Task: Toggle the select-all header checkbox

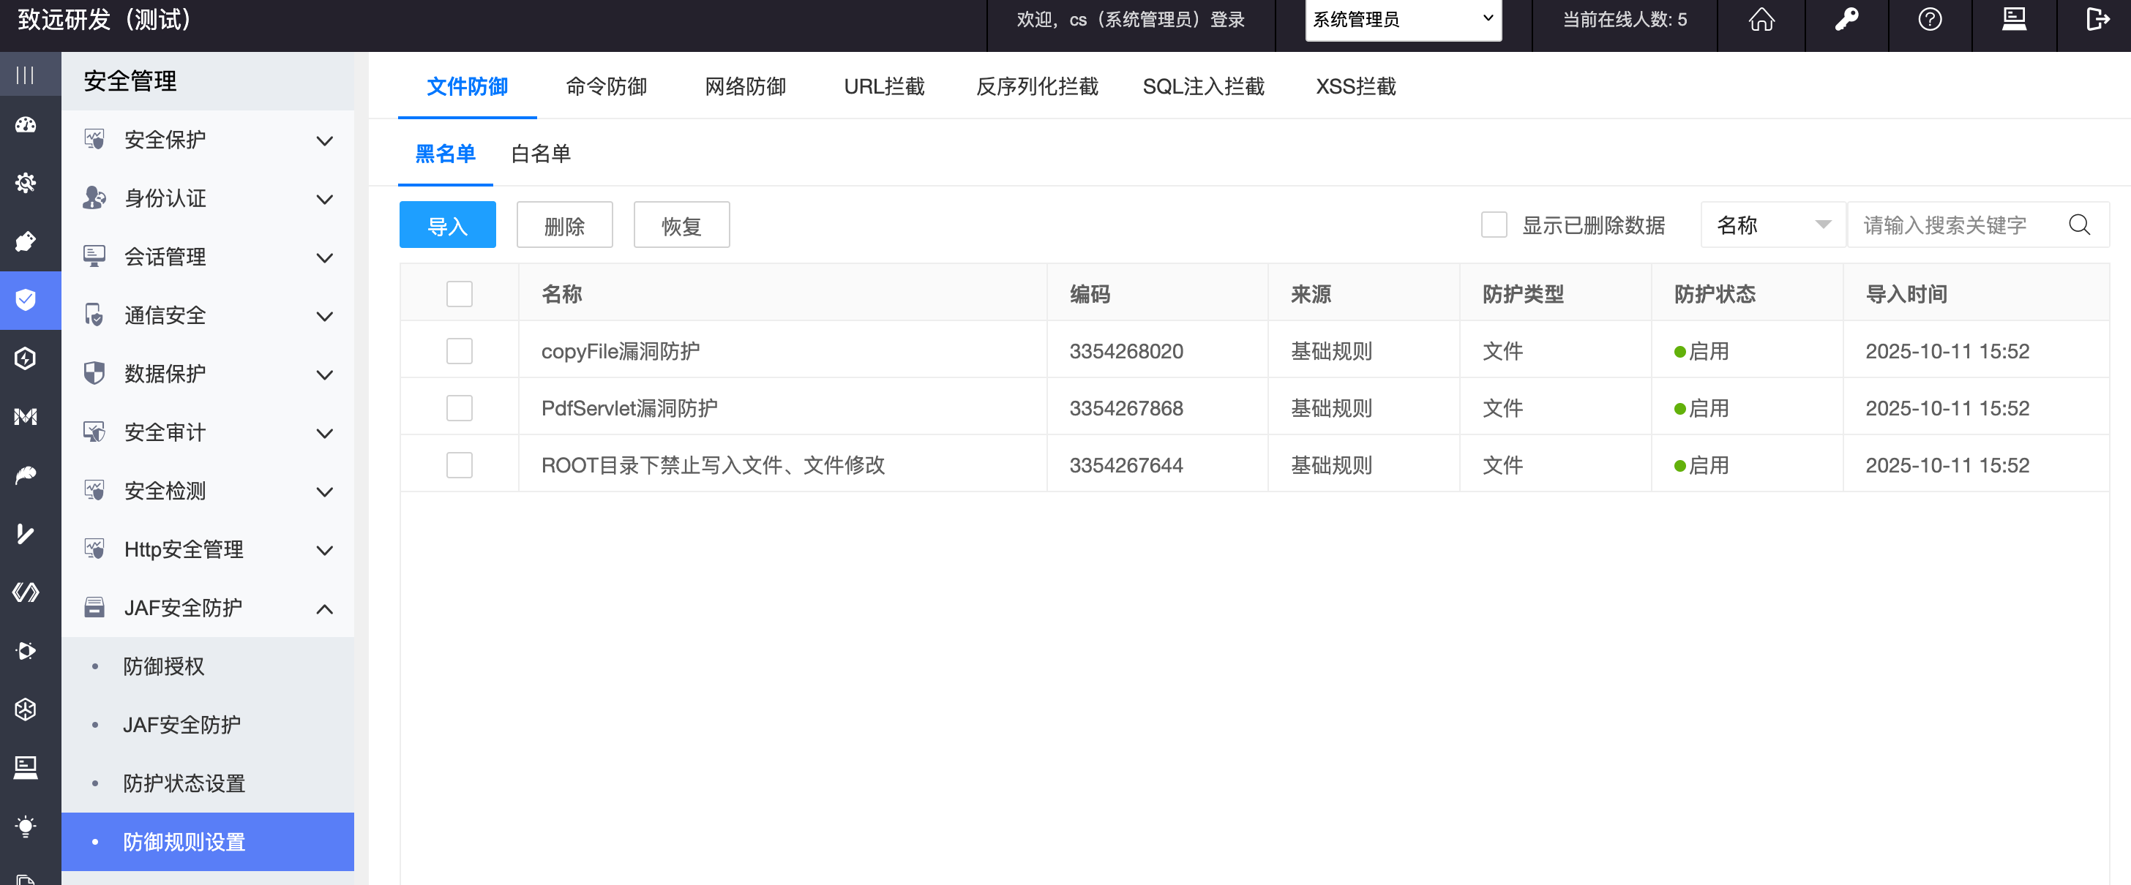Action: click(459, 295)
